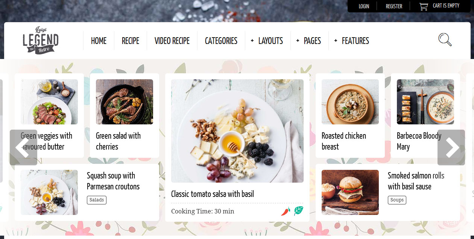Click the shopping cart icon
The width and height of the screenshot is (474, 239).
(x=424, y=6)
